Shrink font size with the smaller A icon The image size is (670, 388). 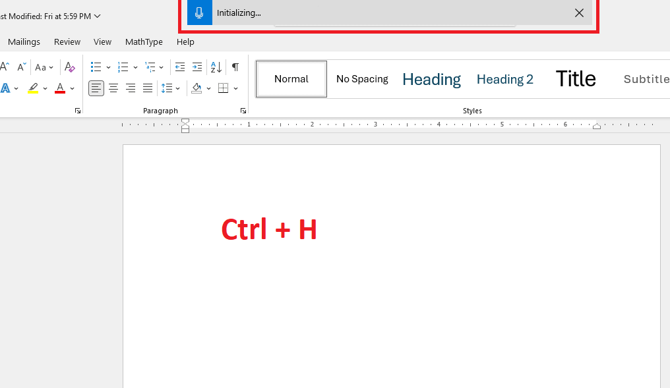click(21, 67)
